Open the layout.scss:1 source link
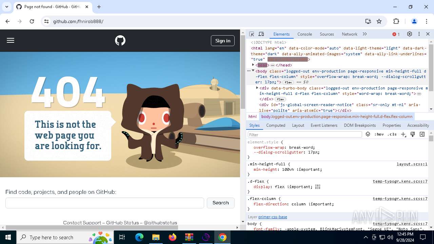 point(412,164)
